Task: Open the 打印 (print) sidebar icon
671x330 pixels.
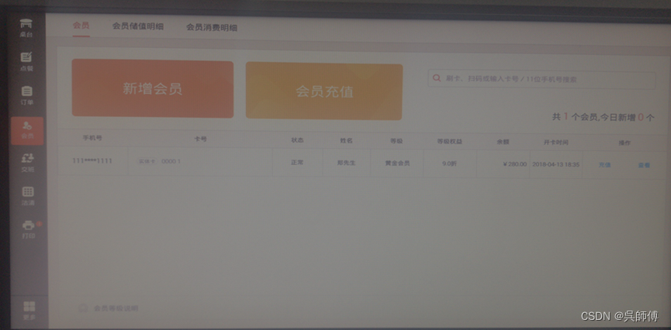Action: [x=29, y=229]
